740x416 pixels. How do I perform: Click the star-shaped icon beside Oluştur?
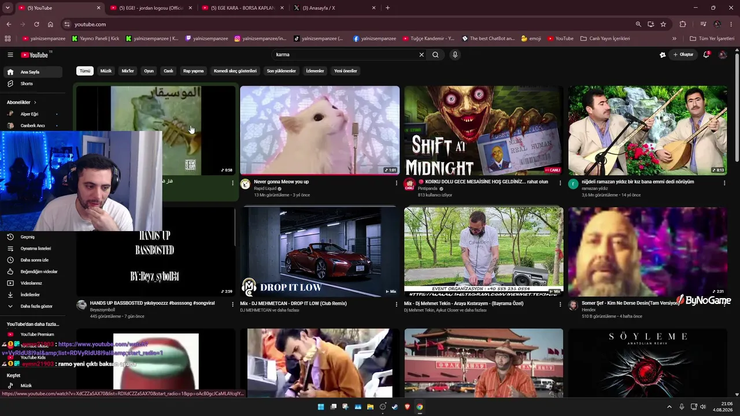tap(663, 55)
